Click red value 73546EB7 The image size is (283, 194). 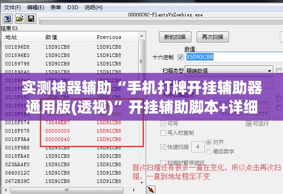(58, 122)
